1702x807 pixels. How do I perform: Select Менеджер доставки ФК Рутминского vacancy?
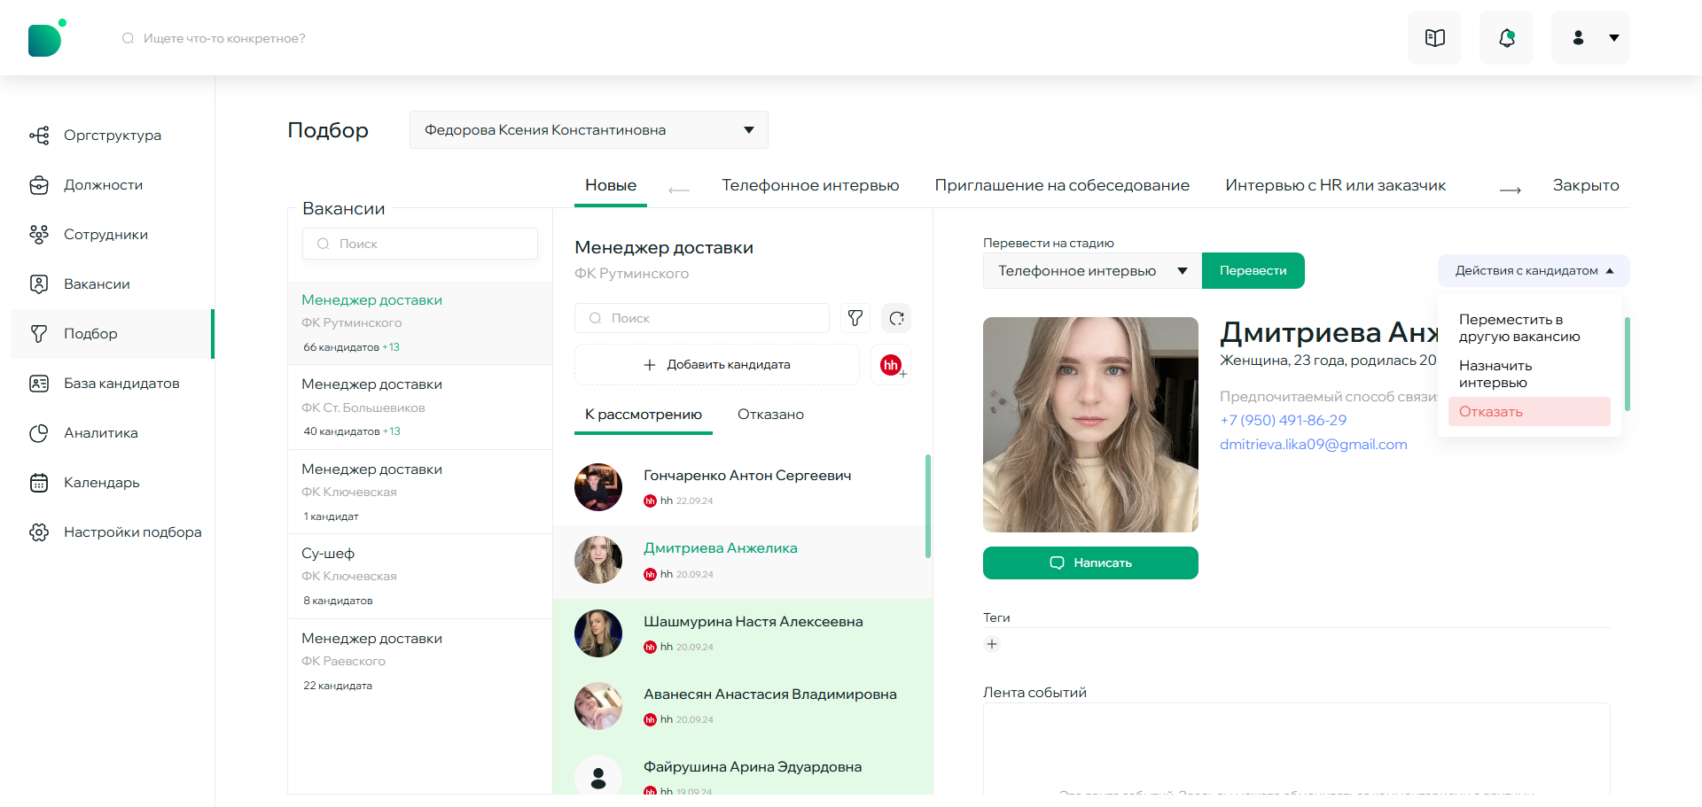[x=420, y=323]
